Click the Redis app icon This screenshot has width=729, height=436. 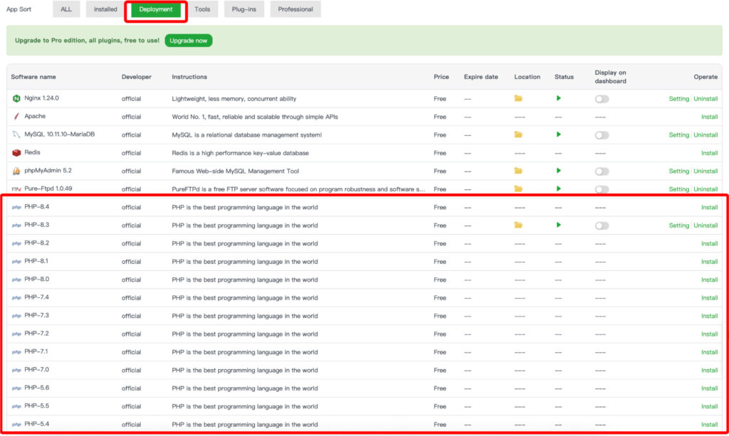point(16,153)
